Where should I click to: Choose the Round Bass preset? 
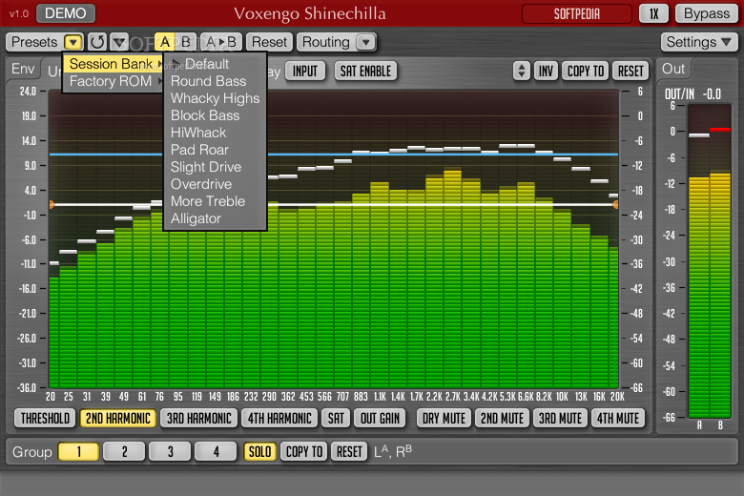pyautogui.click(x=215, y=81)
